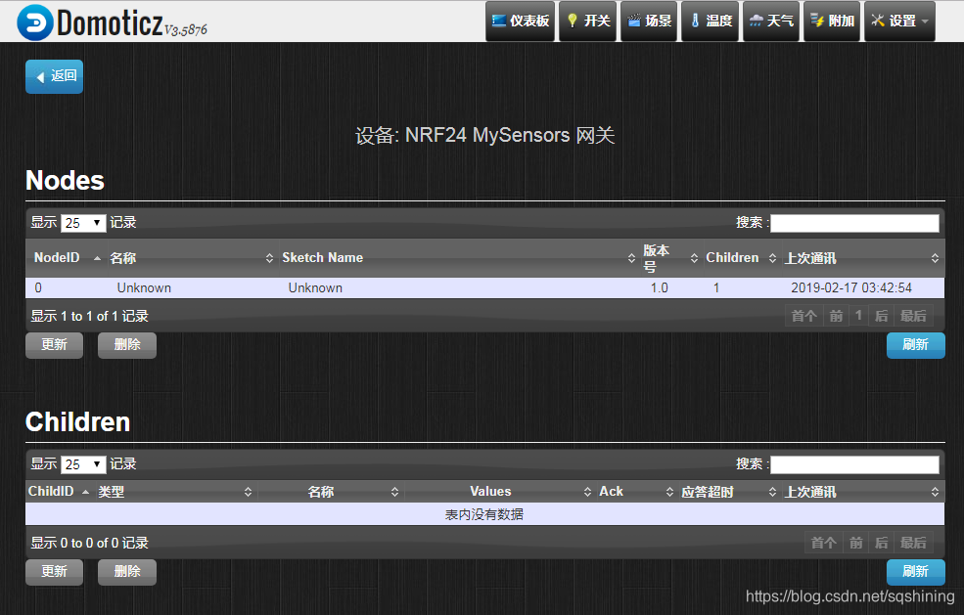964x615 pixels.
Task: Sort Children table by ChildID
Action: (x=59, y=492)
